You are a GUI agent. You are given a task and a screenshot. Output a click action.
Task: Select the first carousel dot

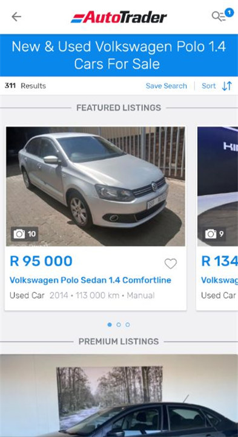click(x=110, y=325)
